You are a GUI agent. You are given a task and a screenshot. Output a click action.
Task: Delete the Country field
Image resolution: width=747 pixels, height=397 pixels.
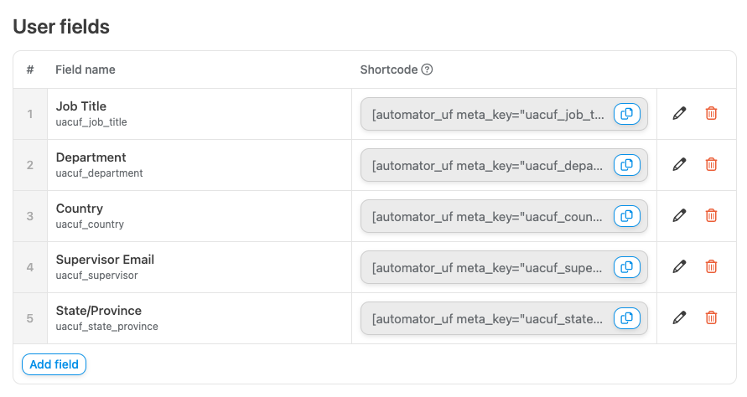pyautogui.click(x=711, y=216)
